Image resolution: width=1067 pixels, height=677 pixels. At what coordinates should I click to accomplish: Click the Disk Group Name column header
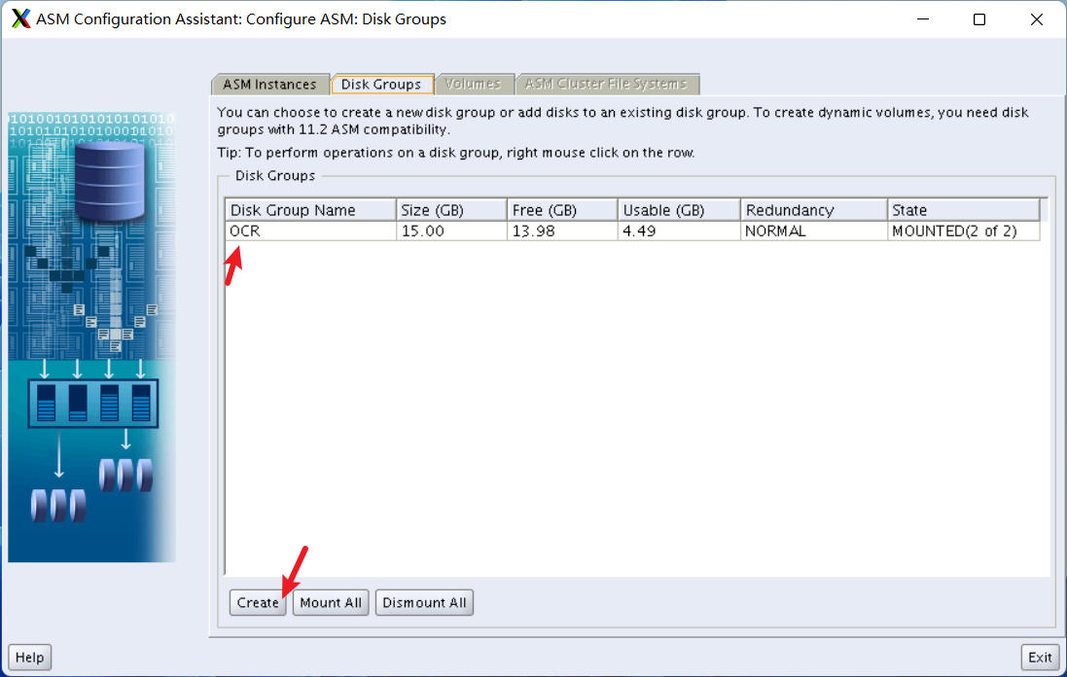(x=311, y=209)
